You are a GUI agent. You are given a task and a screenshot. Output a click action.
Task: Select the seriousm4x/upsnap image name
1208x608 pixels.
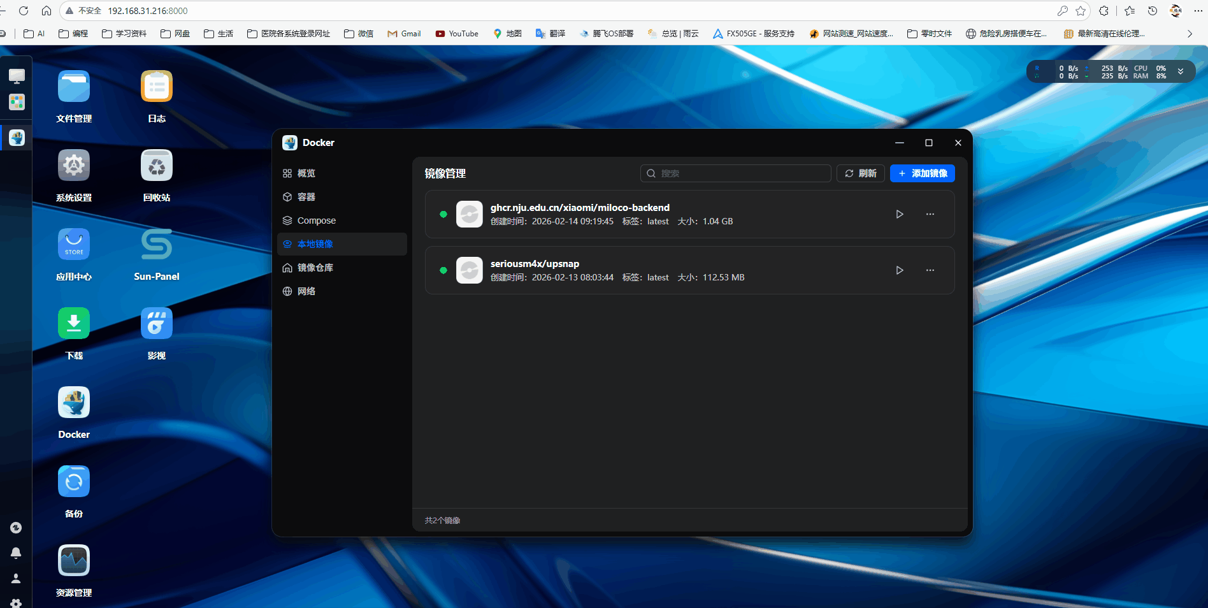click(x=535, y=264)
